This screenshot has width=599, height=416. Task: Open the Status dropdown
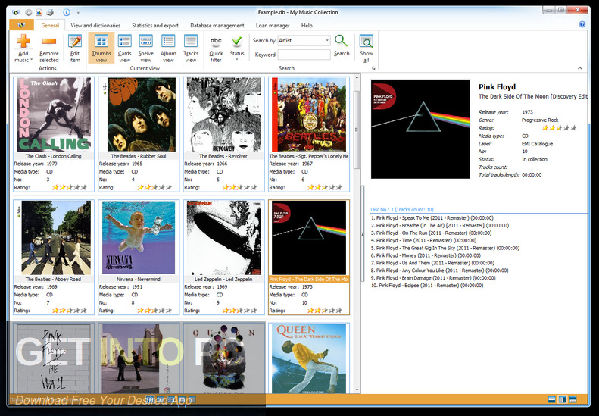pos(237,48)
